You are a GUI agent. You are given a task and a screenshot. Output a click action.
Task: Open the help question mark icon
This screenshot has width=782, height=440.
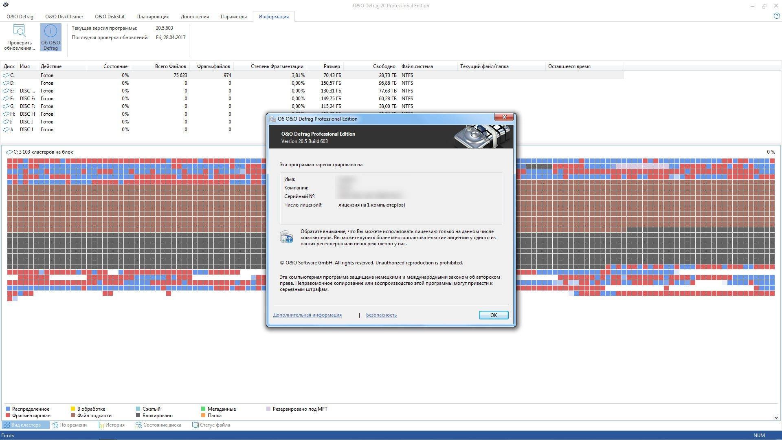pyautogui.click(x=777, y=16)
